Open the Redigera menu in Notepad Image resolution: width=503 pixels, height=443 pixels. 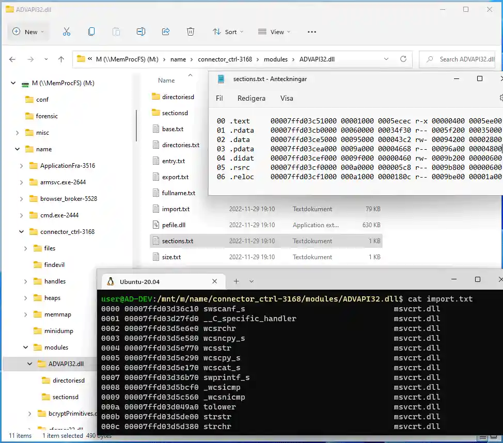click(251, 98)
